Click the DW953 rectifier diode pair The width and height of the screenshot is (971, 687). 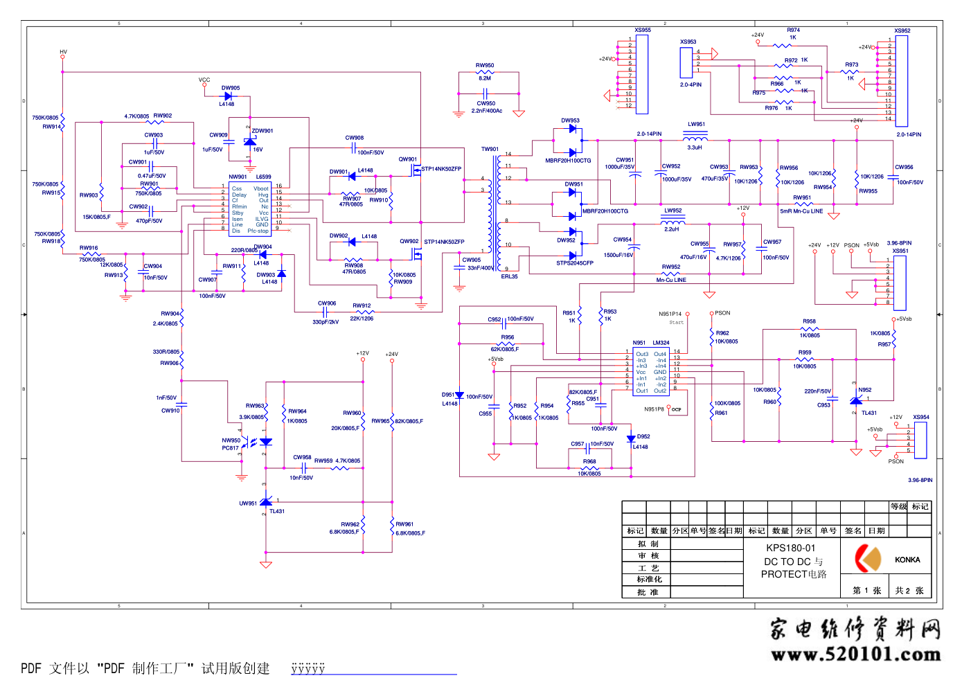click(x=573, y=141)
